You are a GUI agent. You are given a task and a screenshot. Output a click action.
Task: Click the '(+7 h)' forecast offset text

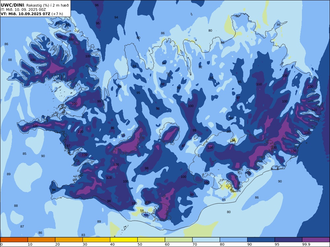tap(57, 14)
